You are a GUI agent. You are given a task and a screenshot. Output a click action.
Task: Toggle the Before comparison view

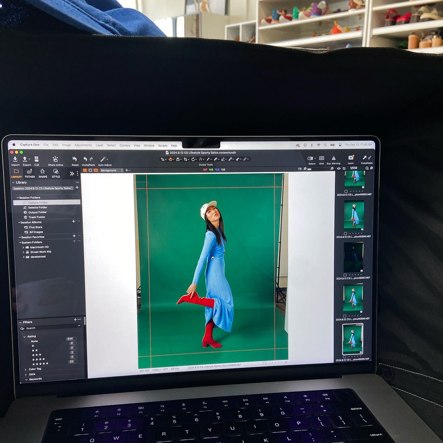311,159
